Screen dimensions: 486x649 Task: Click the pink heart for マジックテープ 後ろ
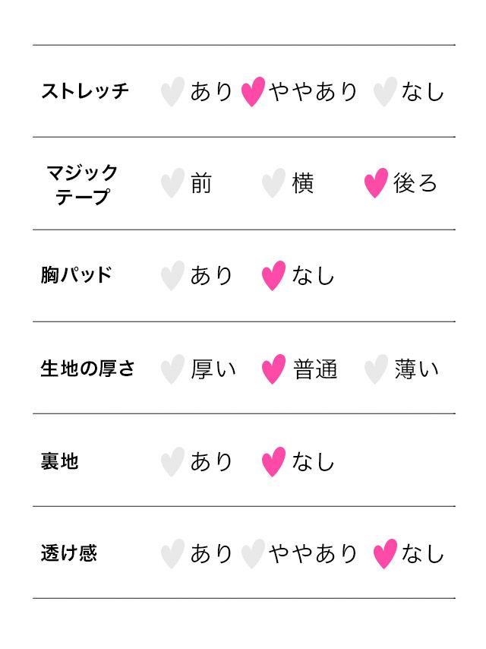(x=376, y=184)
